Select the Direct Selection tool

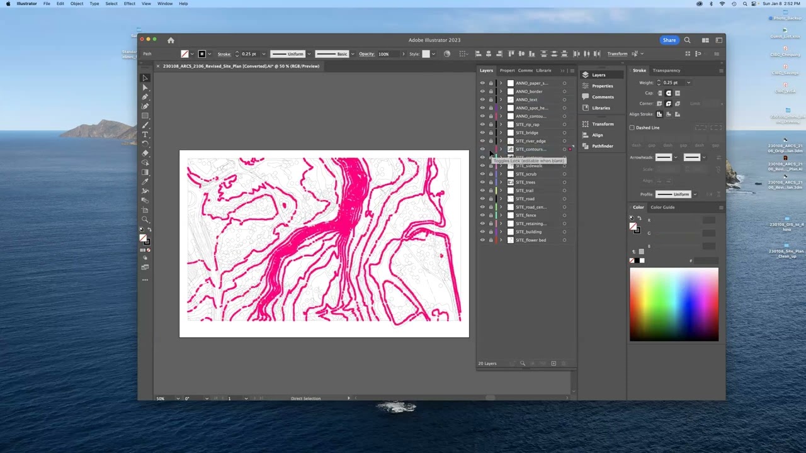[145, 87]
